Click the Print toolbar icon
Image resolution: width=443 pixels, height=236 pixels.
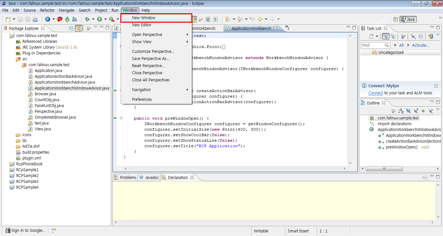[x=35, y=19]
